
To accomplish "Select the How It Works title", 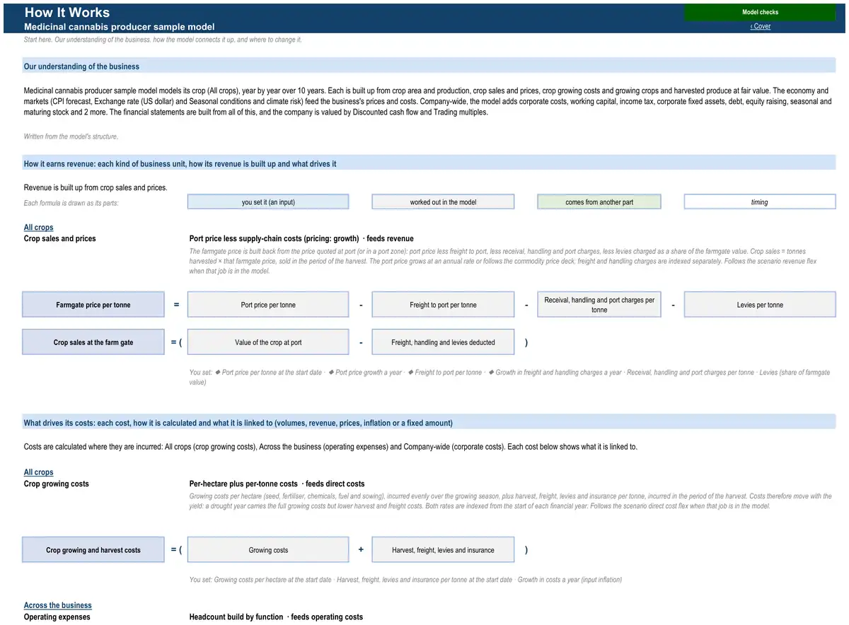I will (67, 12).
